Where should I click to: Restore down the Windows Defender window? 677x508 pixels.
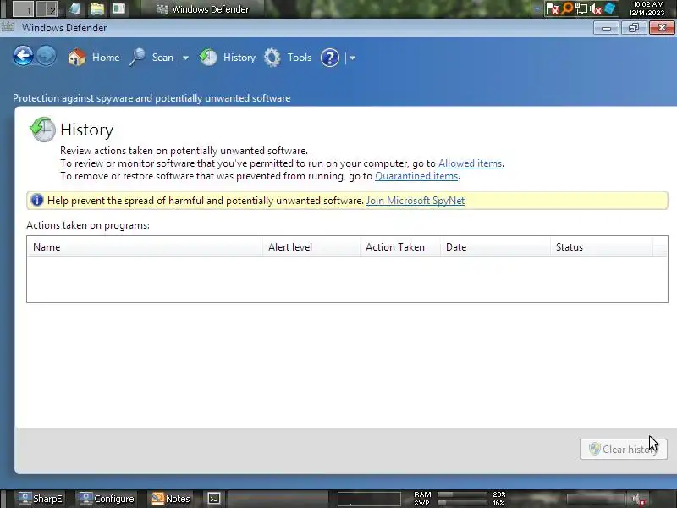tap(634, 28)
